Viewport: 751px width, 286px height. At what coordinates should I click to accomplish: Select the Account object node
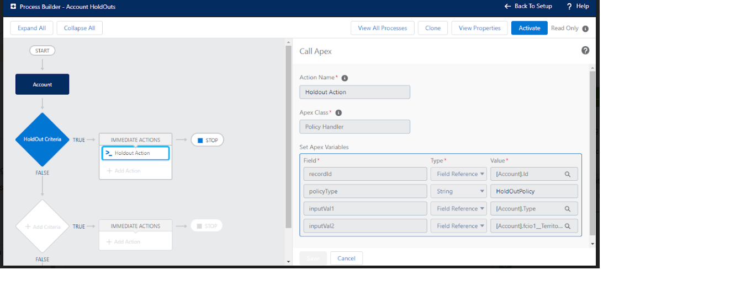(x=43, y=84)
